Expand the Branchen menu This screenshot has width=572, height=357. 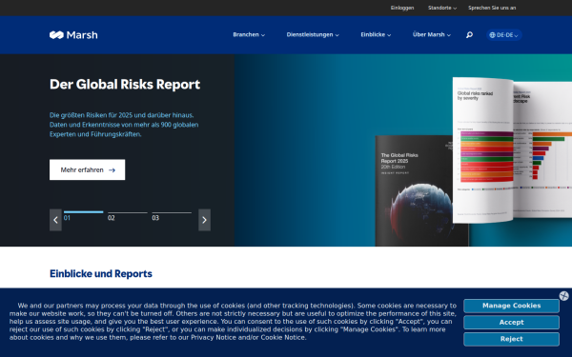(x=249, y=34)
